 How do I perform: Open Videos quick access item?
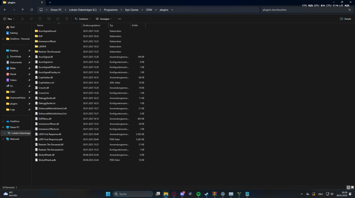coord(13,80)
